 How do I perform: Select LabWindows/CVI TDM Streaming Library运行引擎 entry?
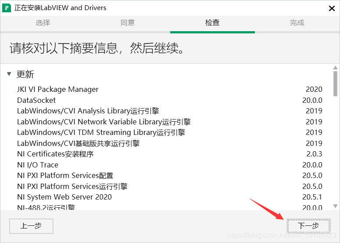tap(170, 132)
